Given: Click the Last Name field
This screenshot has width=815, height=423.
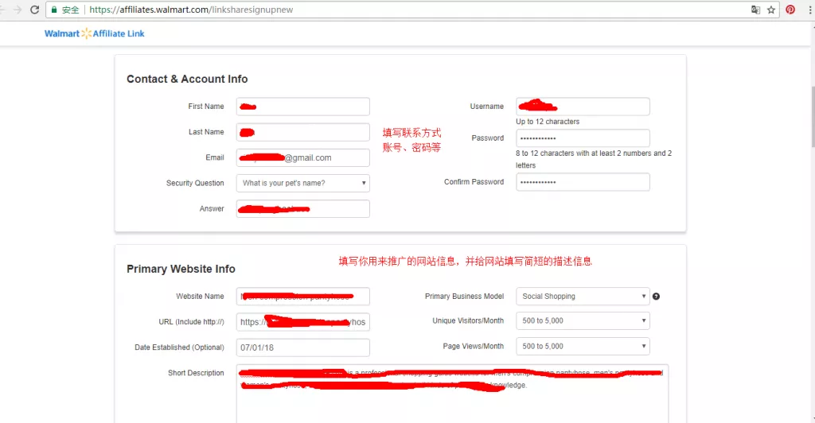Looking at the screenshot, I should 303,132.
